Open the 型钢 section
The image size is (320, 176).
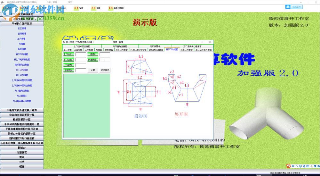(22, 157)
